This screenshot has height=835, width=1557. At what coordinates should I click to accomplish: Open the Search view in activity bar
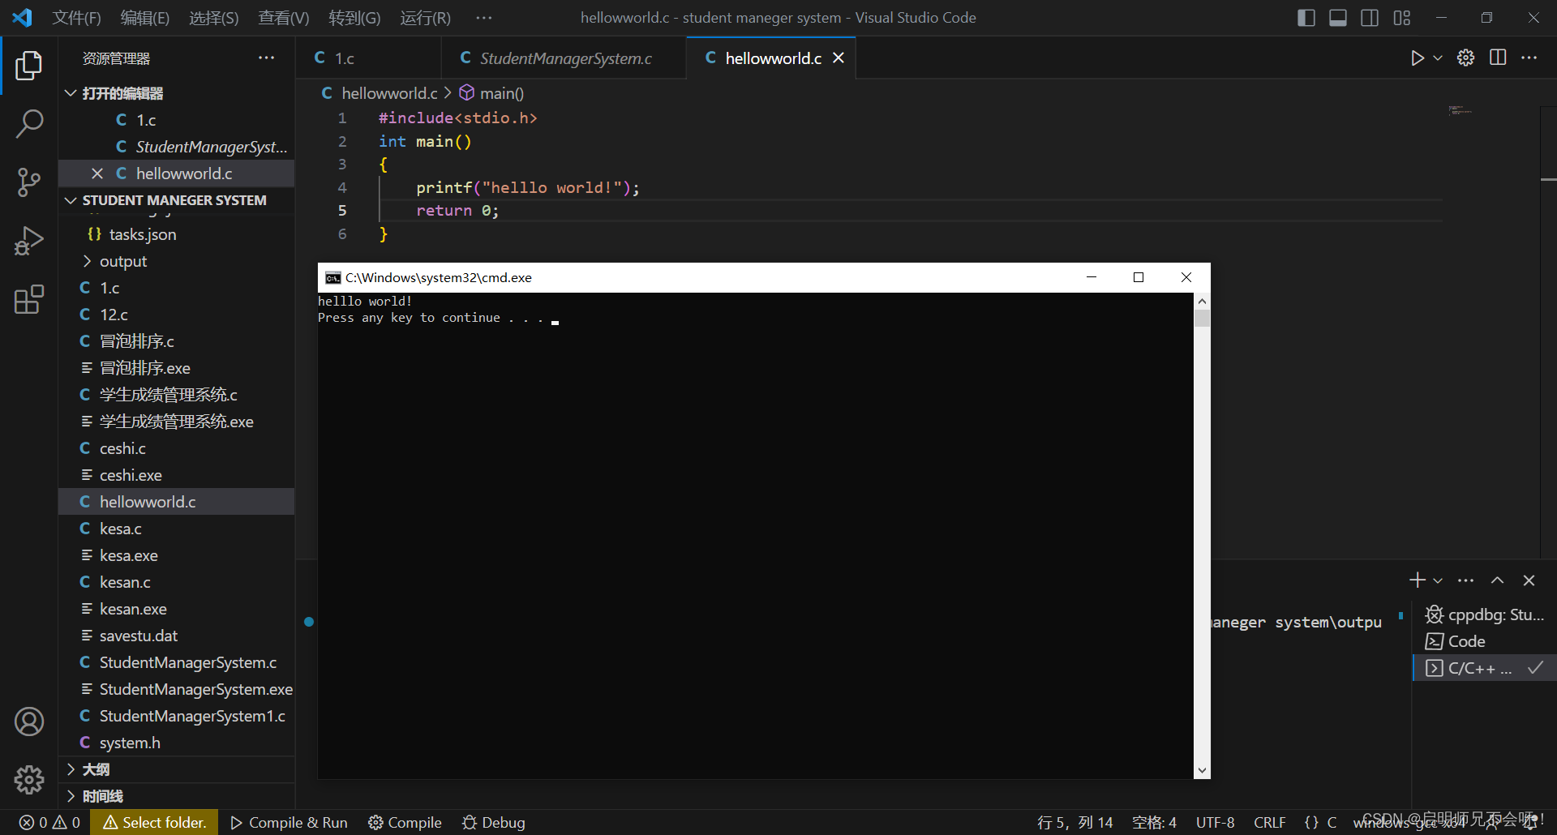29,123
